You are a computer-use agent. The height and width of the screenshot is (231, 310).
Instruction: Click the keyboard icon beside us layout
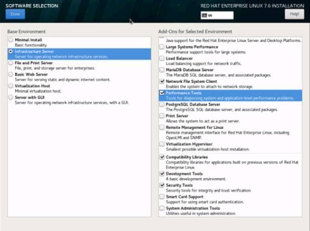[205, 15]
